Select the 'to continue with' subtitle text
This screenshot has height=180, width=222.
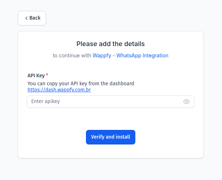(x=72, y=56)
